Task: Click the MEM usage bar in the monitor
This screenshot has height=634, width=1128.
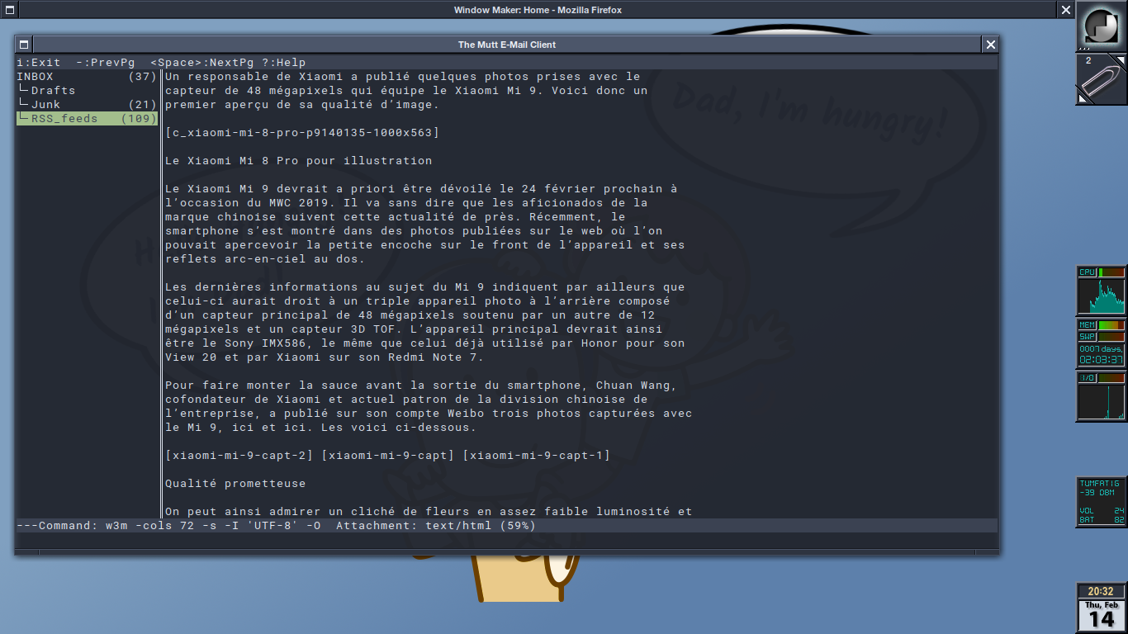Action: click(1111, 325)
